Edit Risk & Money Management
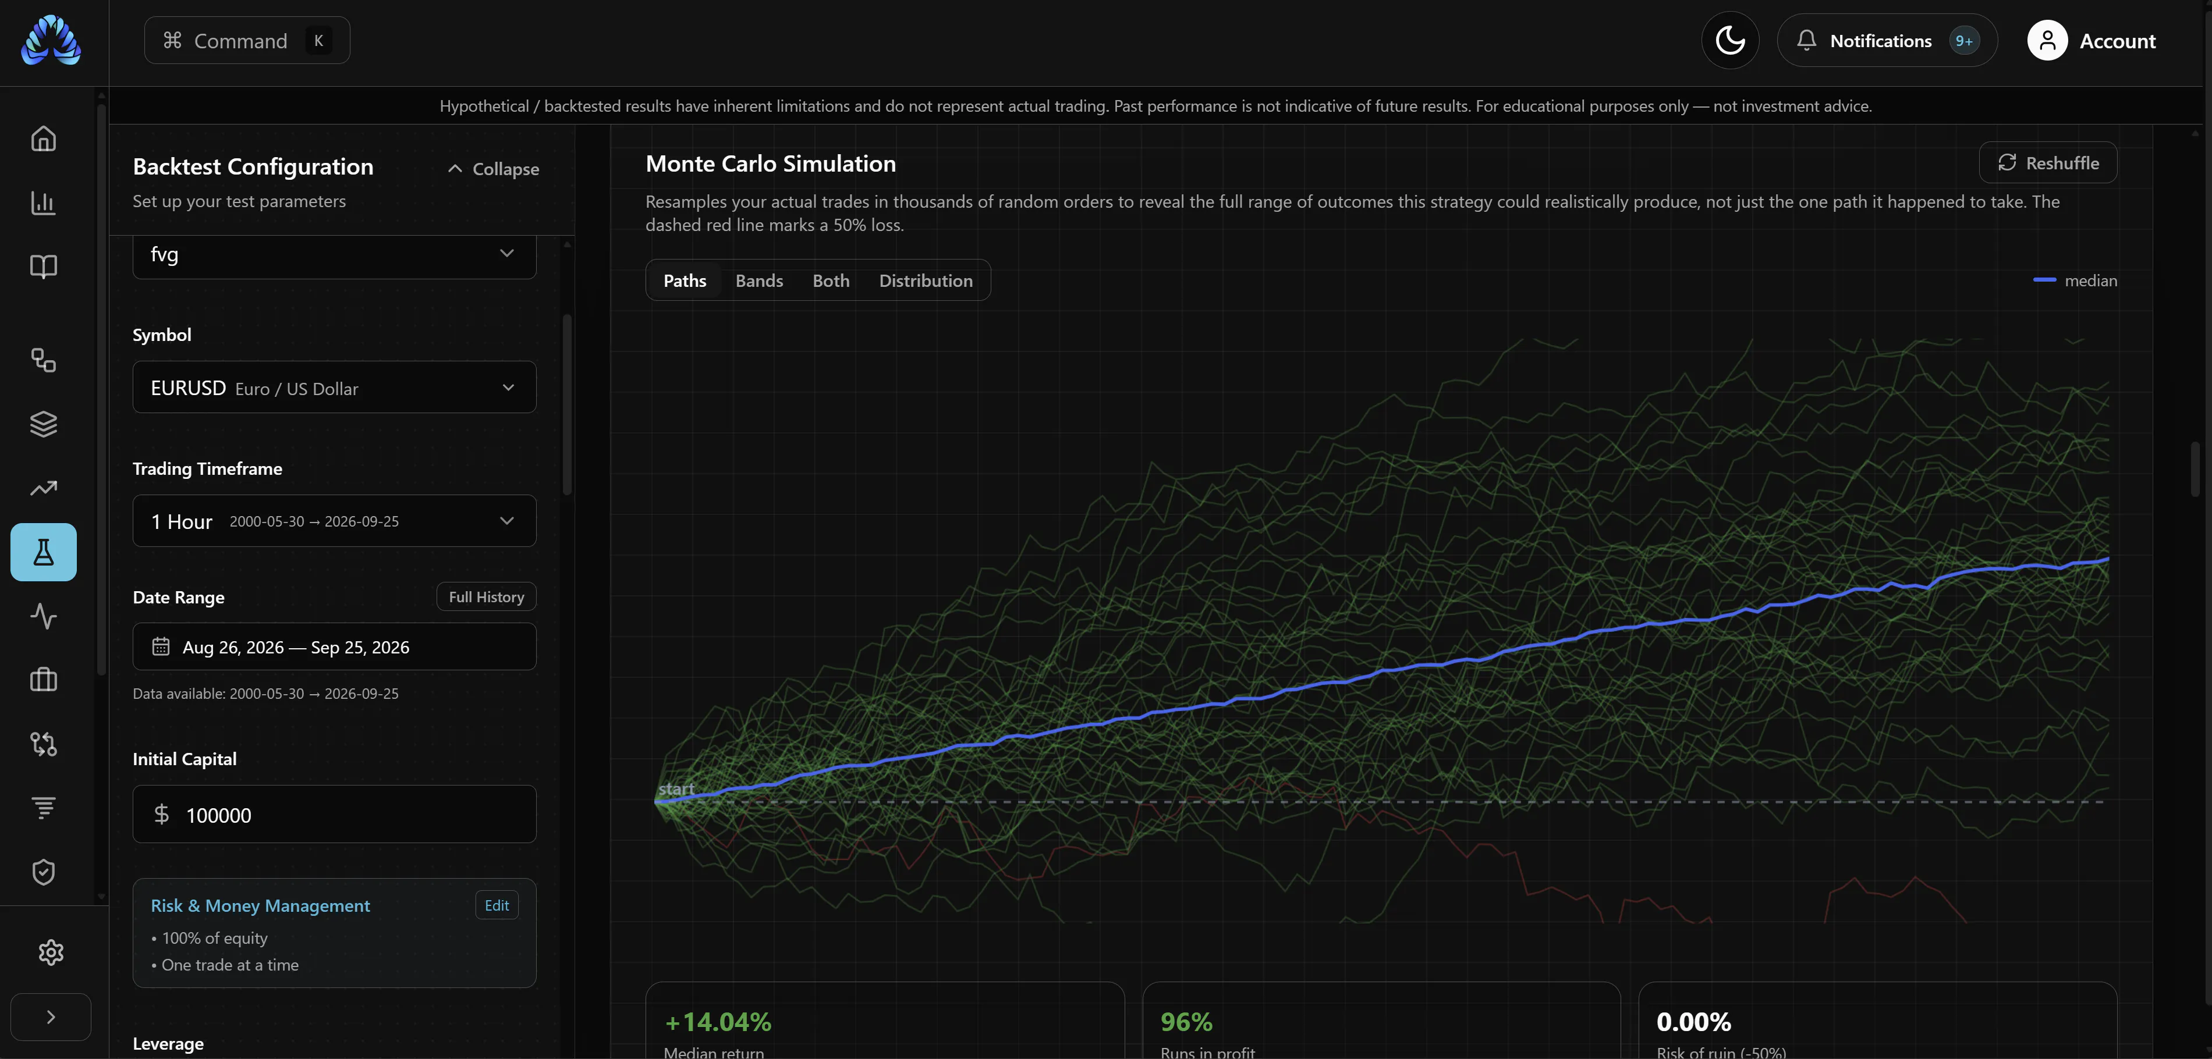The height and width of the screenshot is (1059, 2212). pos(497,905)
